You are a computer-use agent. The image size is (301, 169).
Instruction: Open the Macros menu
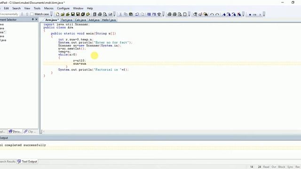click(49, 8)
